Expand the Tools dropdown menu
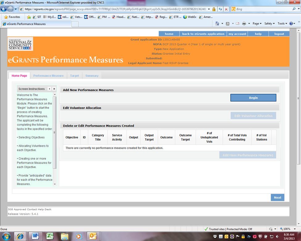This screenshot has height=241, width=301. tap(282, 23)
